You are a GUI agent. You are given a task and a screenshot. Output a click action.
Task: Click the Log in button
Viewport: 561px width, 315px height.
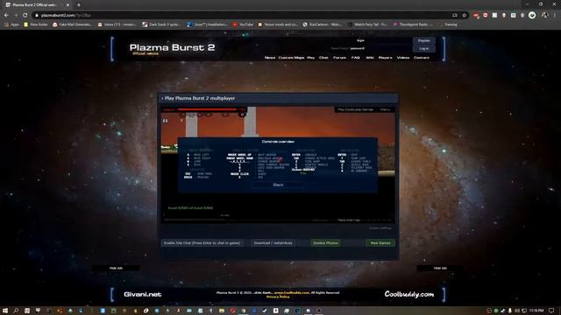[x=424, y=49]
